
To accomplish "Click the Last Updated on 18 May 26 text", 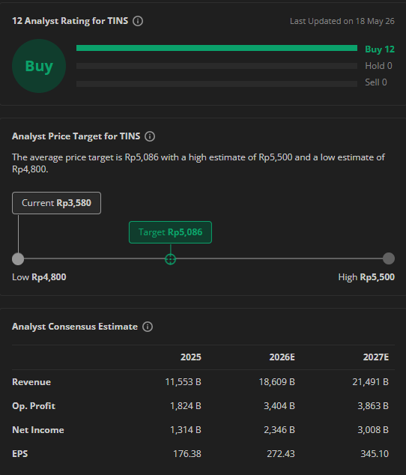I will [x=342, y=21].
